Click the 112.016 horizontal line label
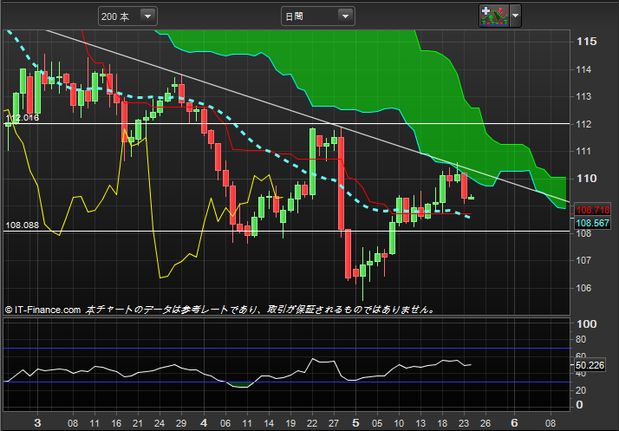The height and width of the screenshot is (431, 619). coord(23,118)
